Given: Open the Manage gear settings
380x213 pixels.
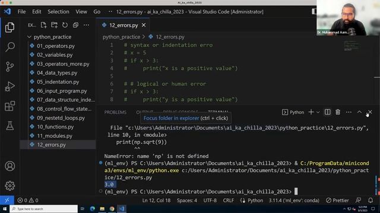Looking at the screenshot, I should [x=9, y=185].
